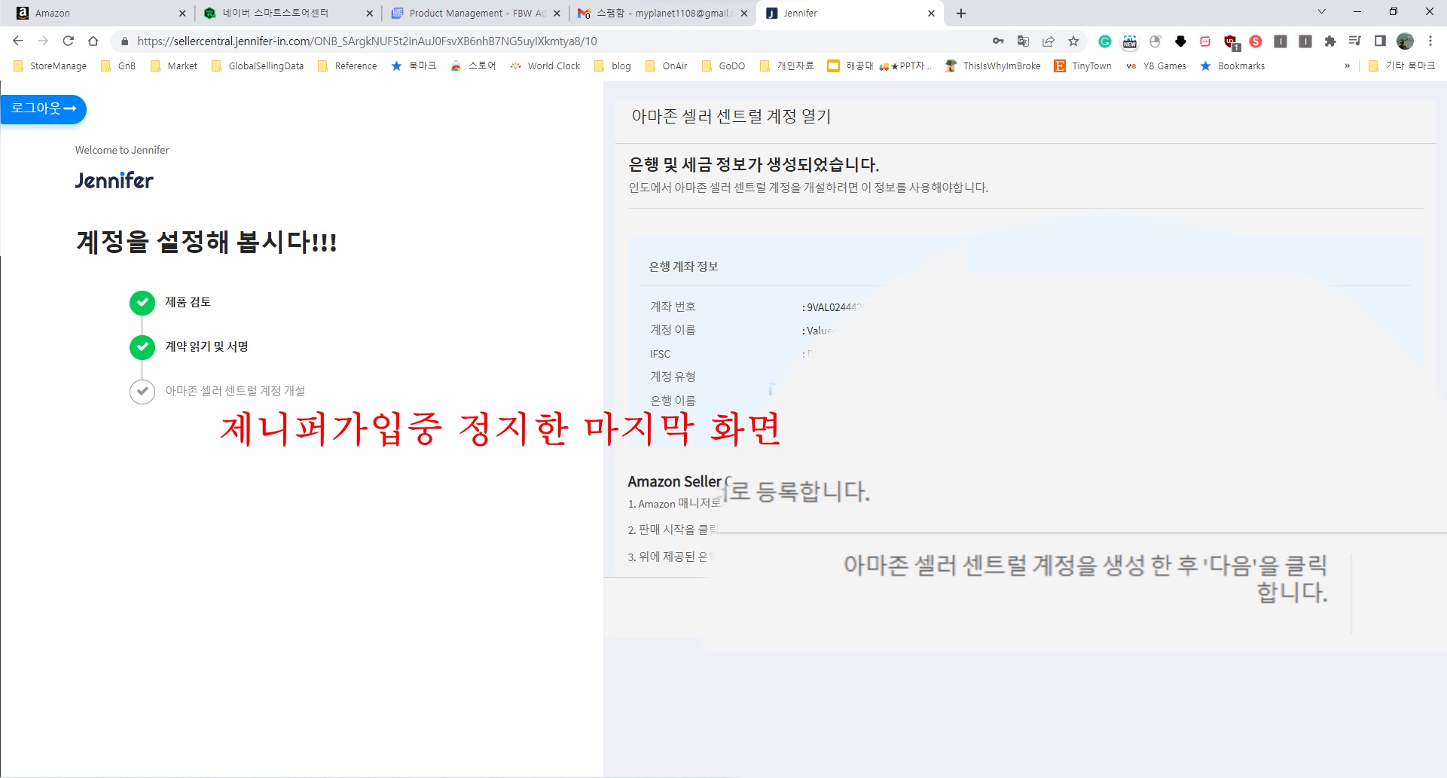Click the Google Translate page icon

coord(1023,41)
